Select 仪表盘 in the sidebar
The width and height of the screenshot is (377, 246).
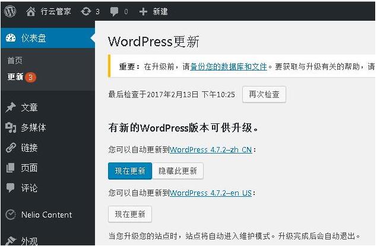click(48, 38)
